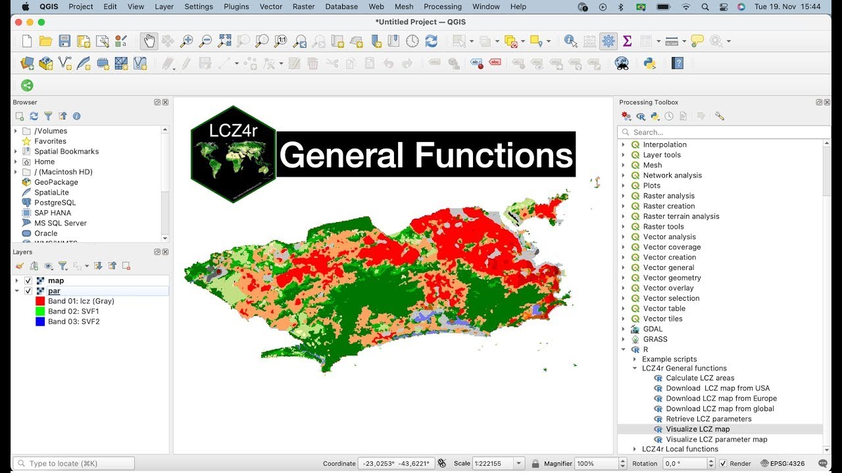Click the Zoom Full extent icon
The height and width of the screenshot is (473, 842).
coord(224,41)
